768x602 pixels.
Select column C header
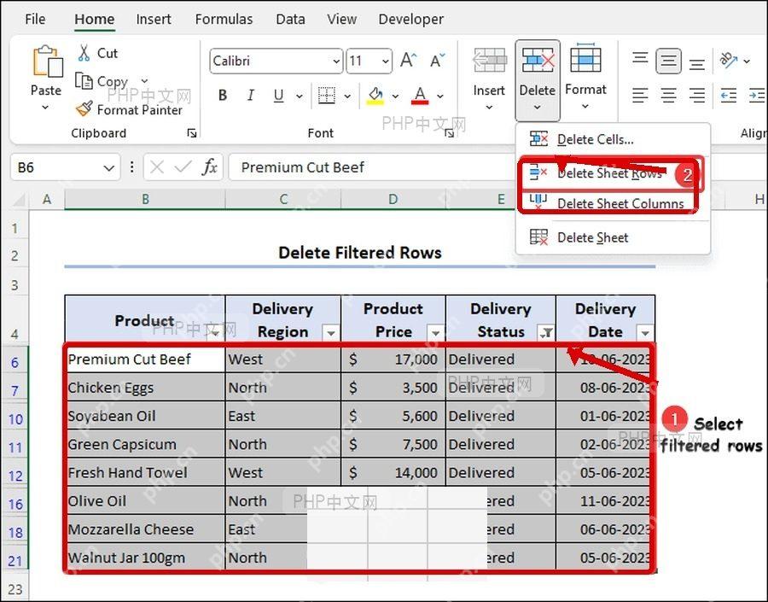pyautogui.click(x=283, y=200)
